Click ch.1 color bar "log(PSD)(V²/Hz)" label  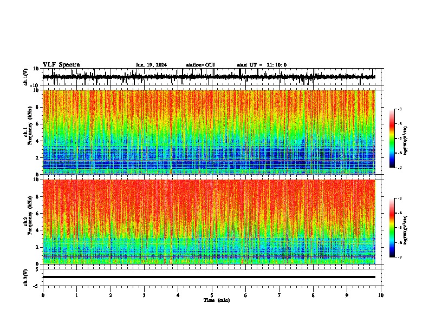tap(406, 141)
